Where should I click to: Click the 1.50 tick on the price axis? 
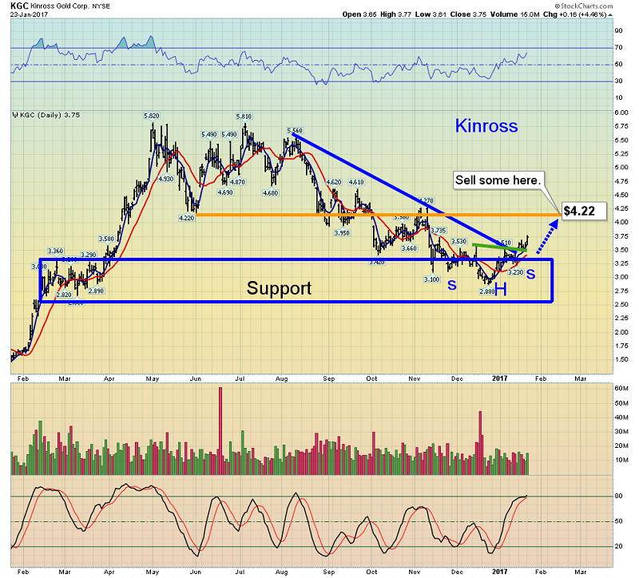(621, 359)
